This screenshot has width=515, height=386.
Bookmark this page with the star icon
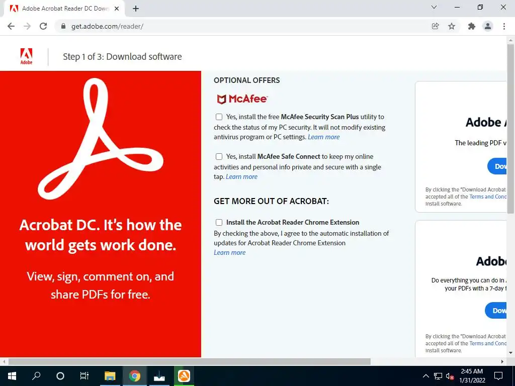point(452,26)
